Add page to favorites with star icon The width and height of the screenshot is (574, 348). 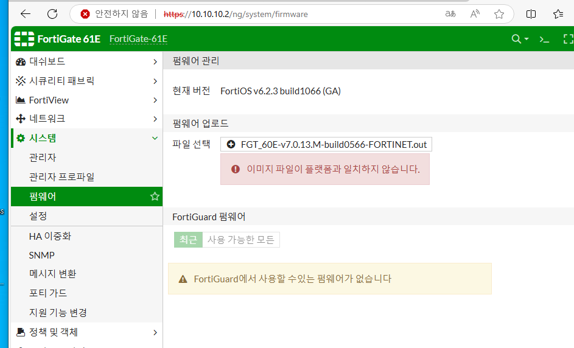[499, 14]
